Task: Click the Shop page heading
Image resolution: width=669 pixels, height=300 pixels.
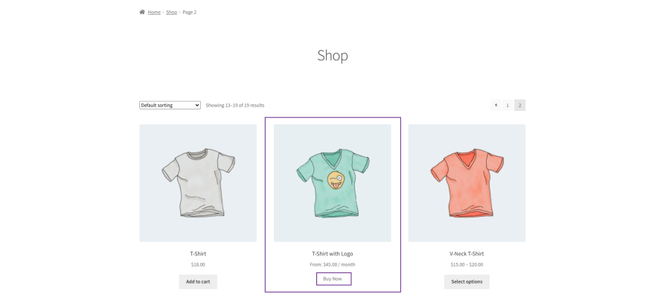Action: pyautogui.click(x=333, y=55)
